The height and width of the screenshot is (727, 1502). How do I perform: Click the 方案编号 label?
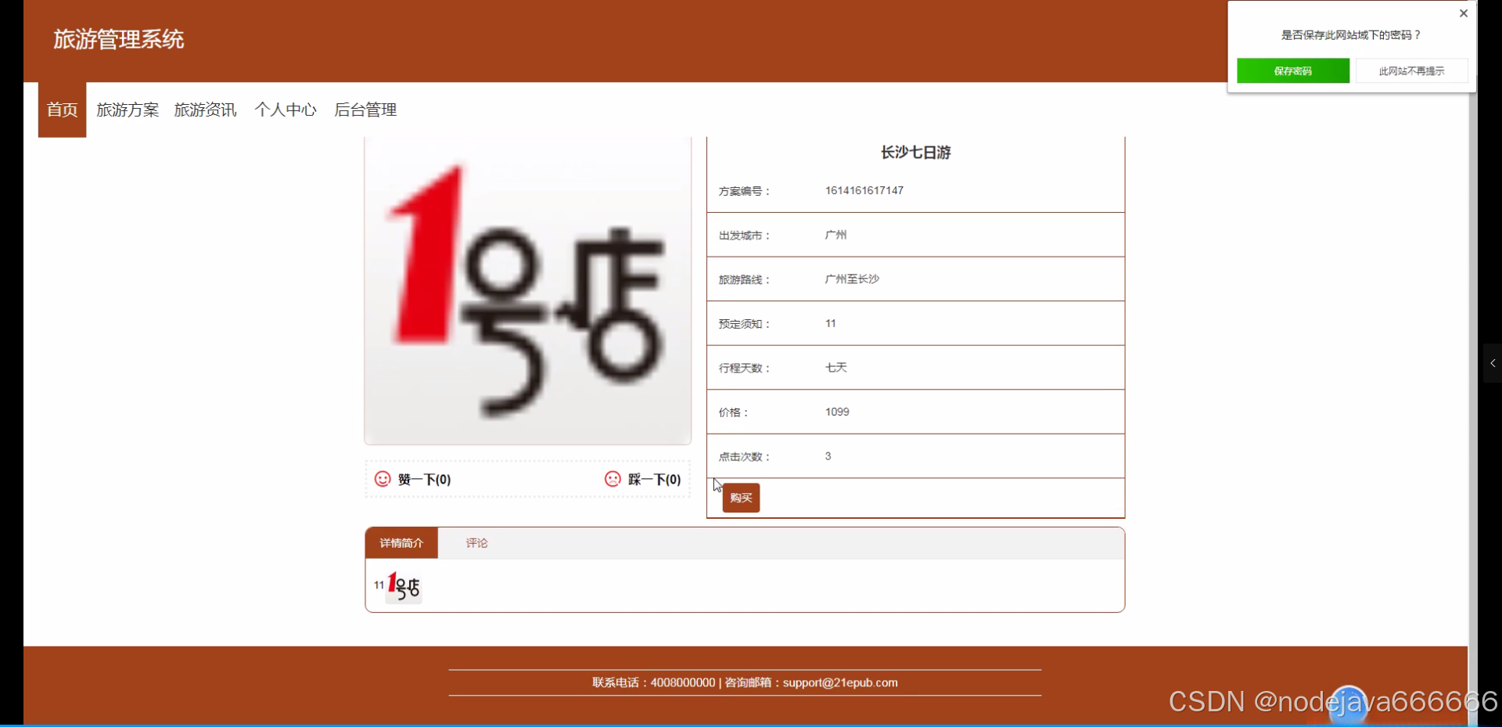(x=744, y=191)
